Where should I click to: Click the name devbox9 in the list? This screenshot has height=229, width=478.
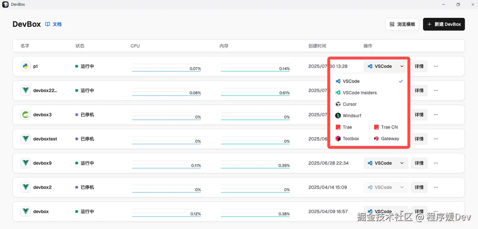tap(42, 163)
